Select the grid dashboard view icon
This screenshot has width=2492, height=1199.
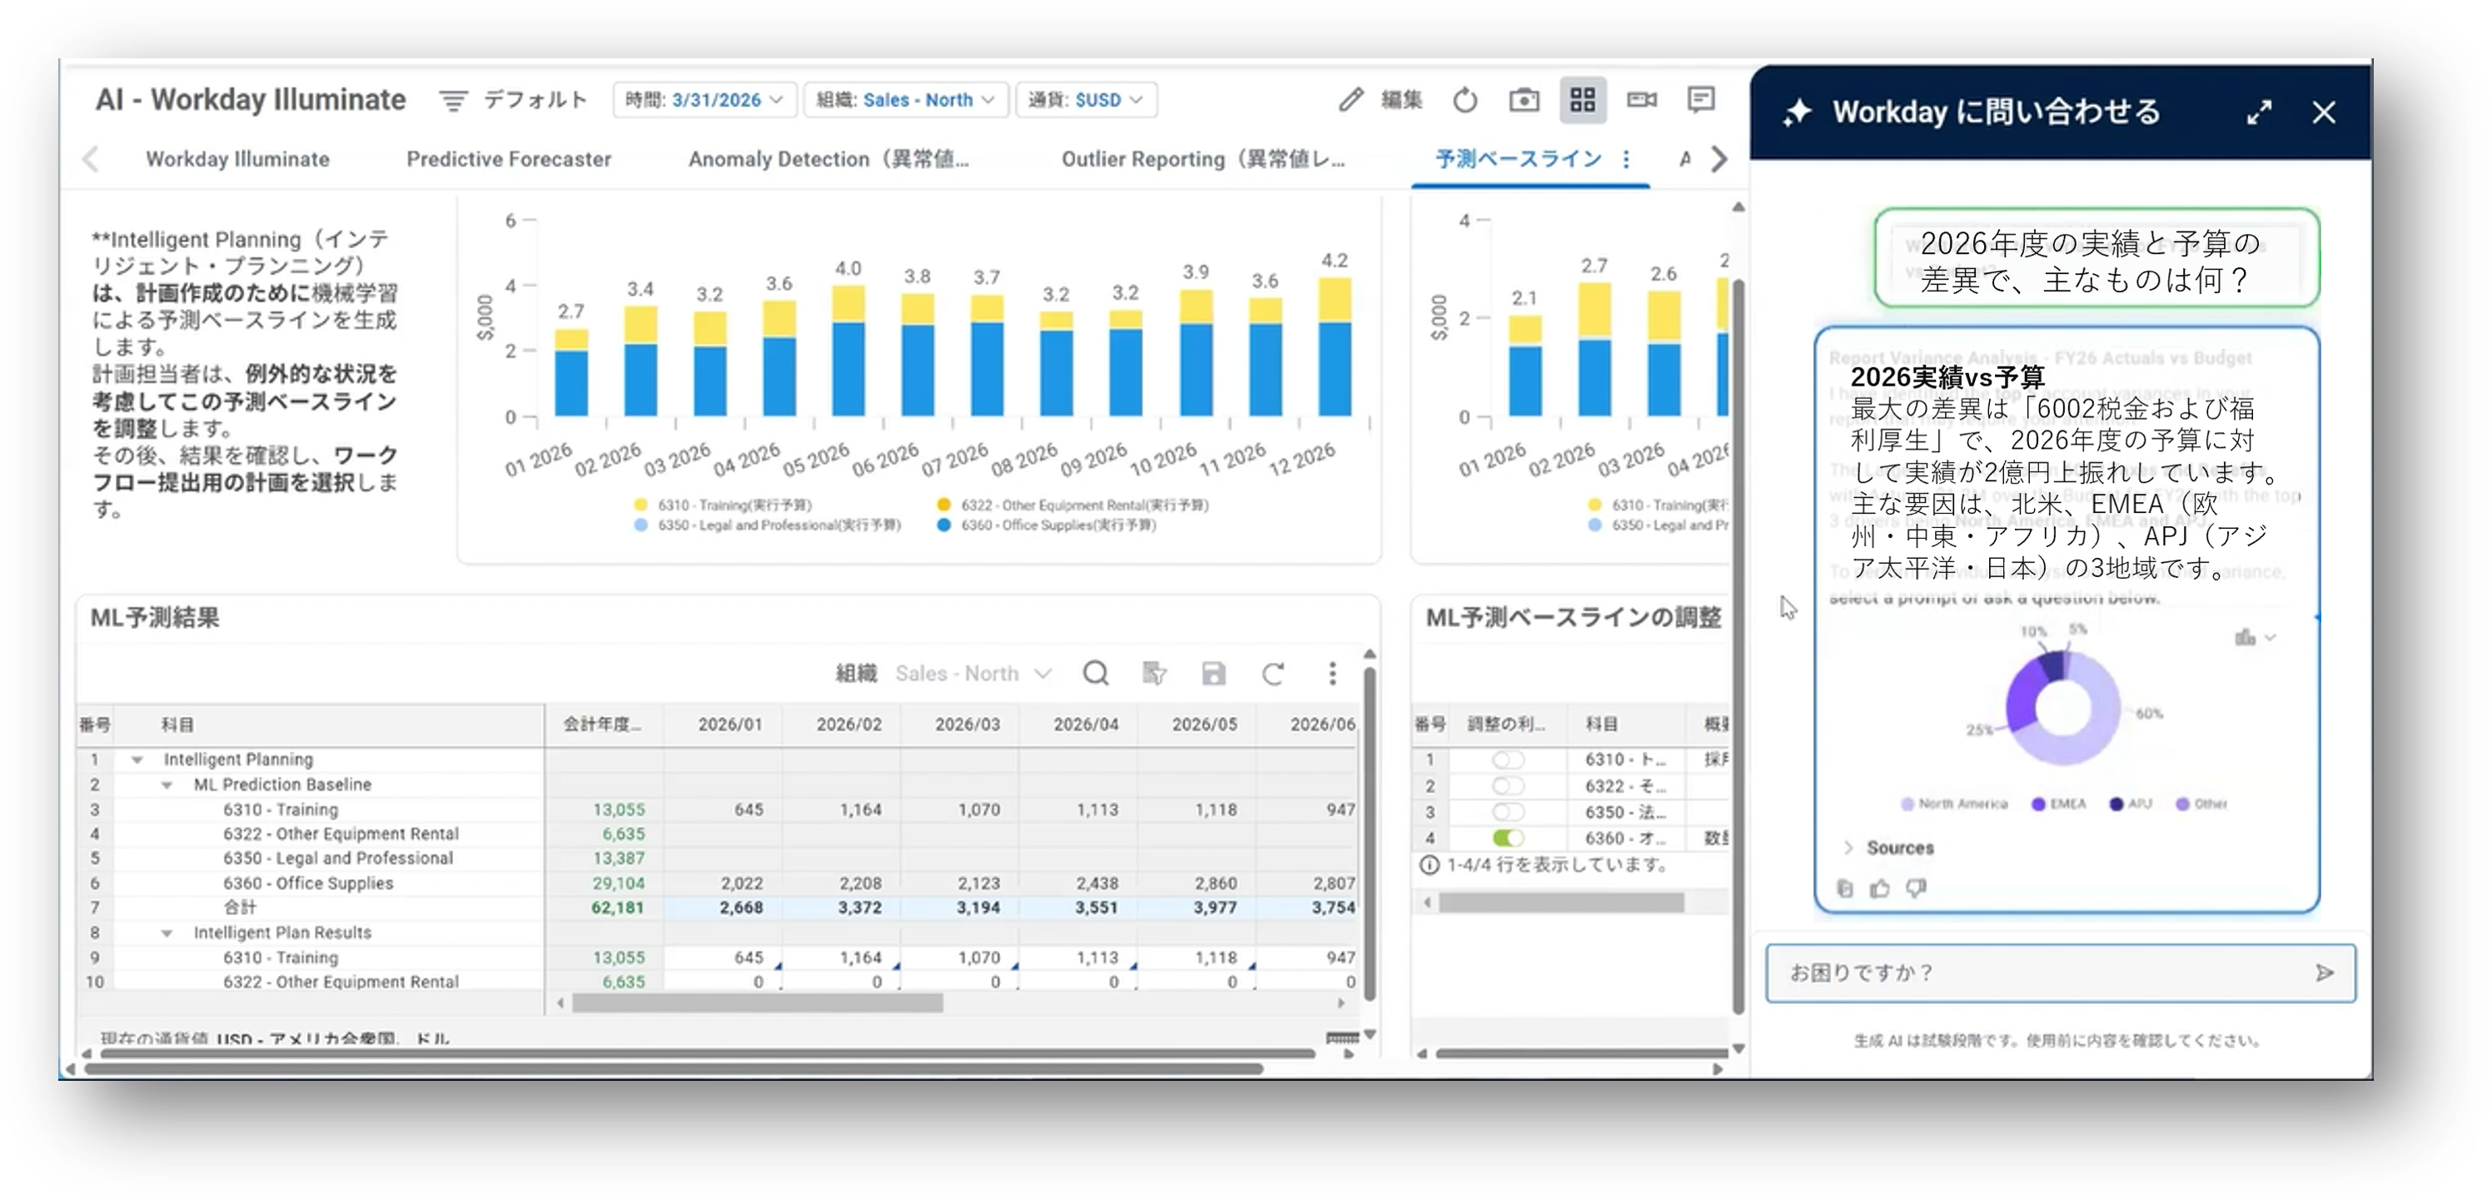pos(1583,100)
